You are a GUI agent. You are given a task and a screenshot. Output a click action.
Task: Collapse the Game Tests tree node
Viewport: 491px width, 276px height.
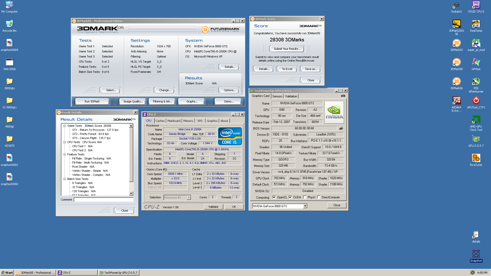coord(65,126)
